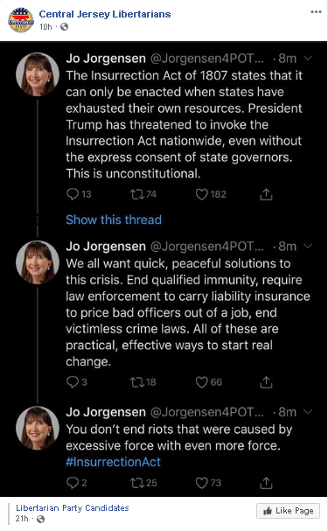
Task: Reply to the qualified immunity tweet
Action: pos(73,382)
